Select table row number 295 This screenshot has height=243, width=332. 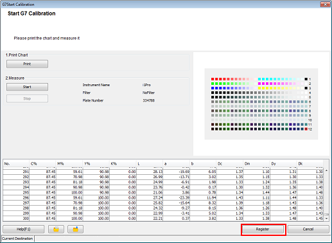click(x=163, y=192)
